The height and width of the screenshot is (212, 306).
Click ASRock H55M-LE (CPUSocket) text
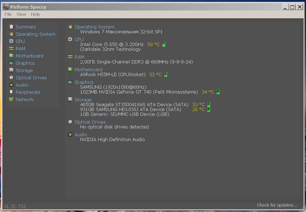[113, 74]
